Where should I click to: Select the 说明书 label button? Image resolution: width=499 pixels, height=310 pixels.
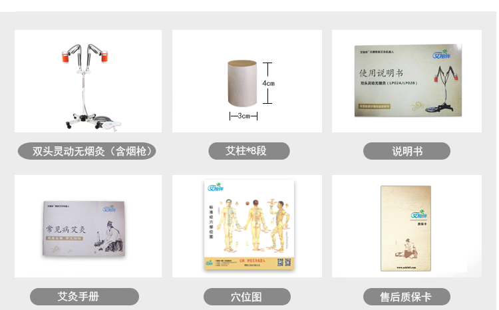pyautogui.click(x=407, y=151)
